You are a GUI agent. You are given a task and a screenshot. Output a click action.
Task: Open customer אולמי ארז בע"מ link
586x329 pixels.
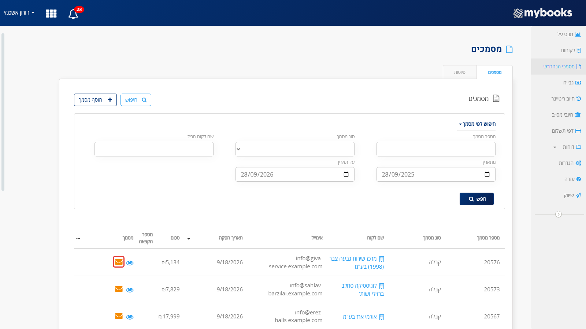pyautogui.click(x=363, y=317)
